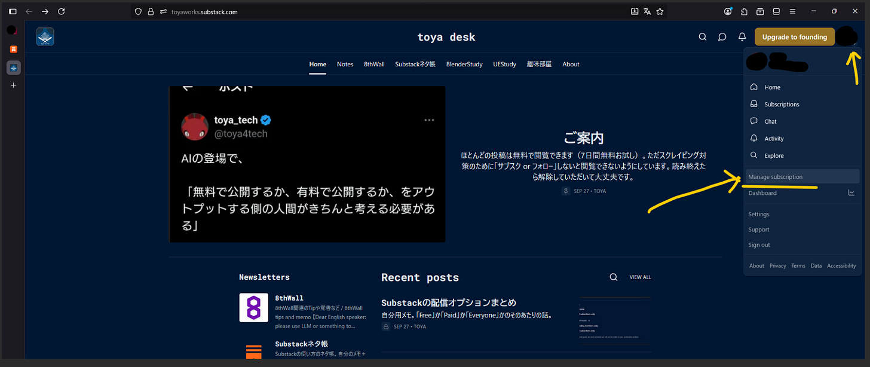Switch to the UEStudy tab
The height and width of the screenshot is (367, 870).
(x=504, y=64)
